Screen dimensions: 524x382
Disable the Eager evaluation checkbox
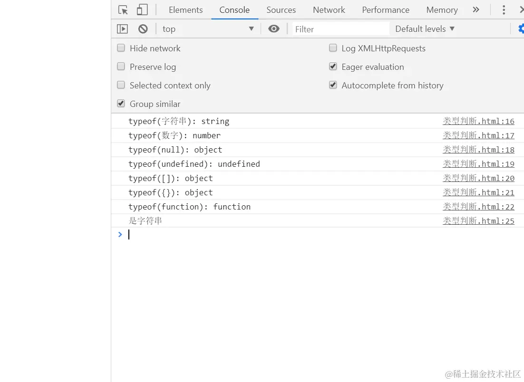[x=333, y=67]
